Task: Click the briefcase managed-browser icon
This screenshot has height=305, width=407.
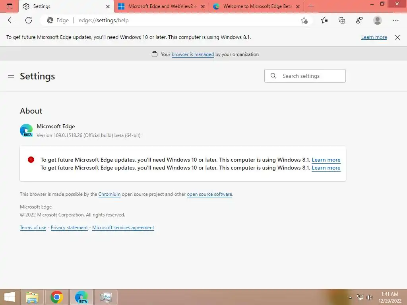Action: (x=155, y=54)
